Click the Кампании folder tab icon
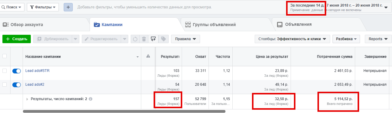 [x=97, y=25]
